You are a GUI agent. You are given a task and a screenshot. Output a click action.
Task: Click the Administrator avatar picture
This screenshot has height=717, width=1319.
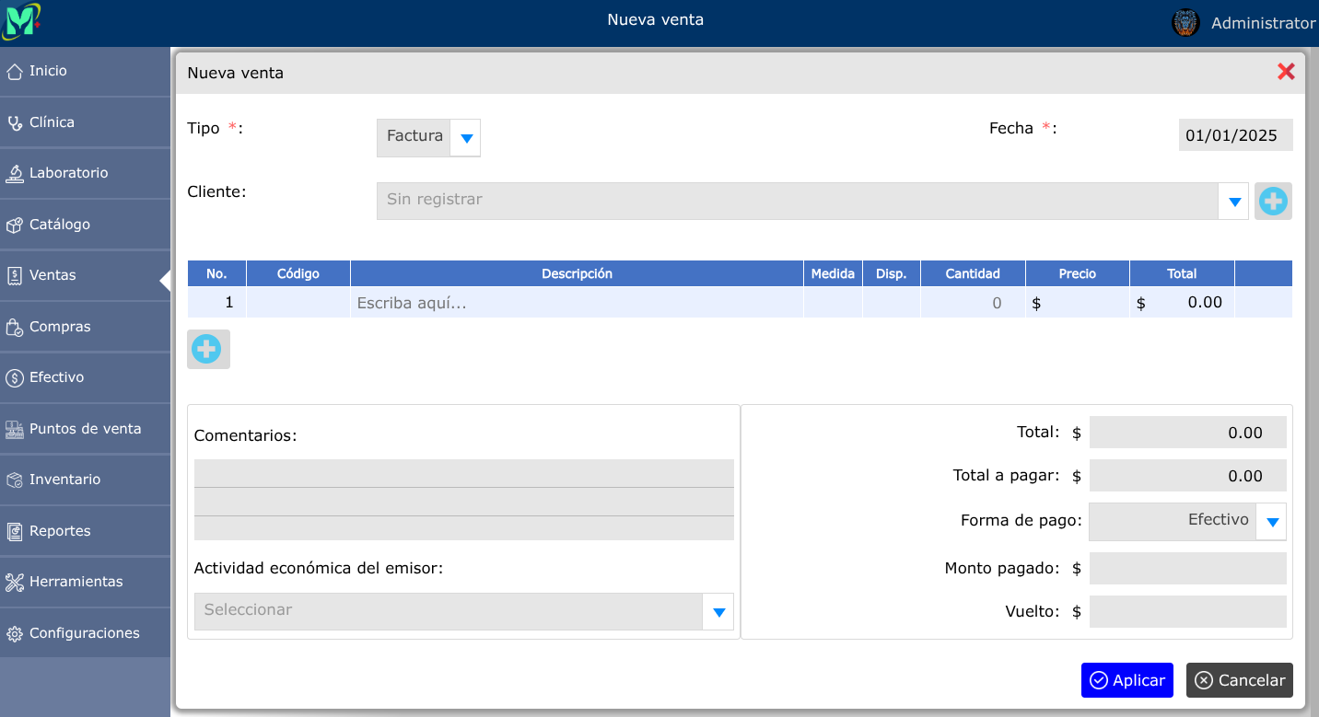[1185, 22]
